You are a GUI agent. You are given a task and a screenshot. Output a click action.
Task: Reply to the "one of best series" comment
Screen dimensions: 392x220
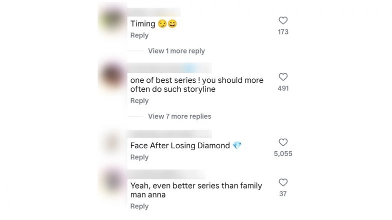[139, 101]
